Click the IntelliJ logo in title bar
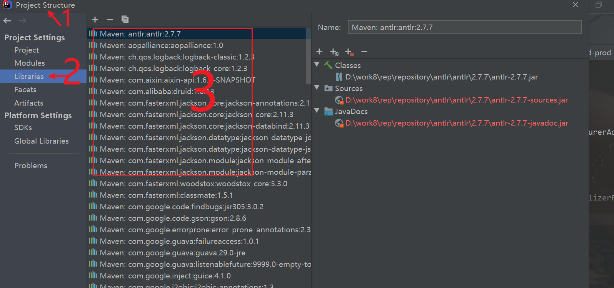The width and height of the screenshot is (614, 288). pyautogui.click(x=7, y=5)
